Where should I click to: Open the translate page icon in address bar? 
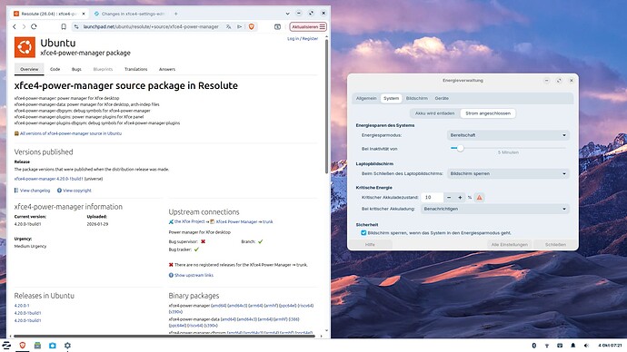(228, 26)
